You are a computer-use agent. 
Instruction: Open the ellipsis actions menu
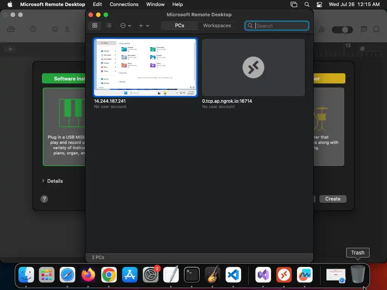tap(125, 25)
